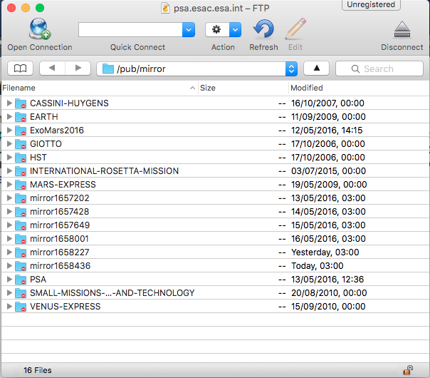
Task: Expand the mirror1657649 folder triangle
Action: (x=9, y=225)
